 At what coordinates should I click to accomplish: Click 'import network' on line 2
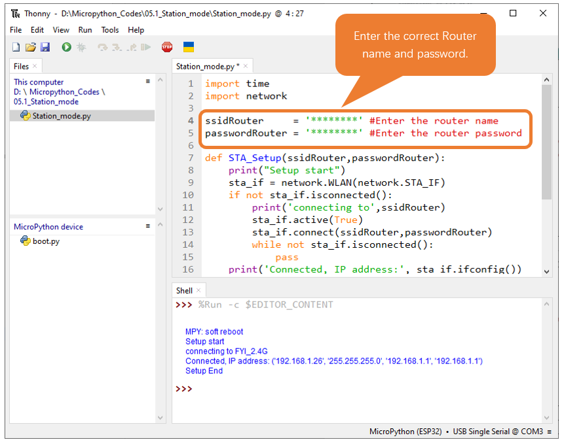246,96
